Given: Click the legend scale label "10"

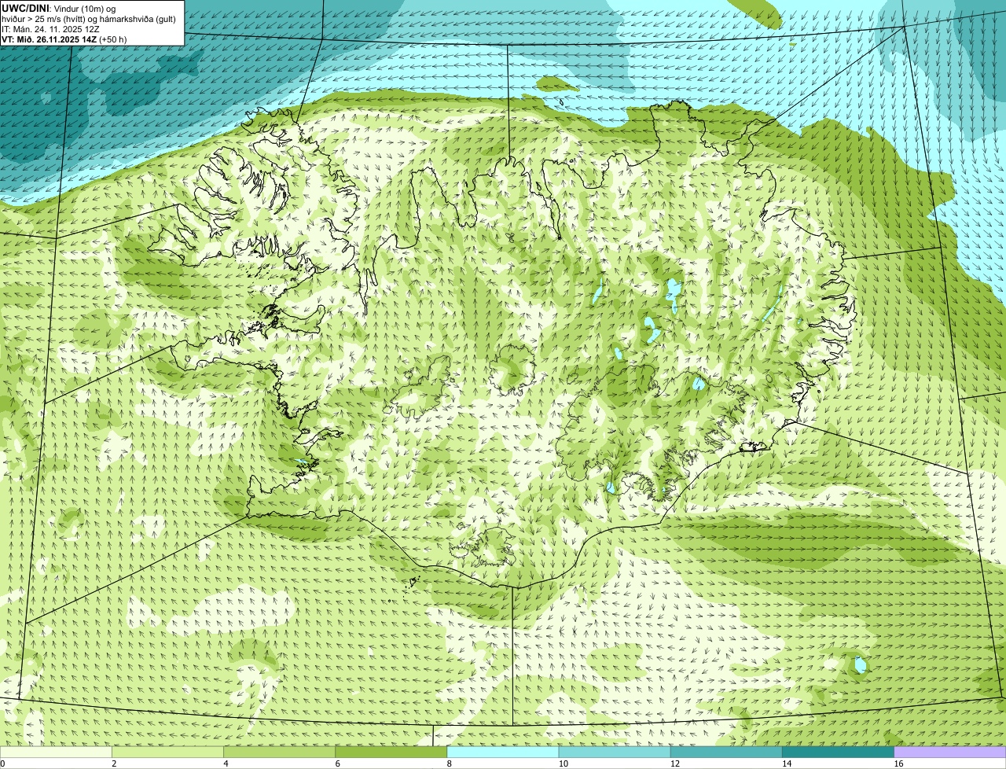Looking at the screenshot, I should 564,763.
